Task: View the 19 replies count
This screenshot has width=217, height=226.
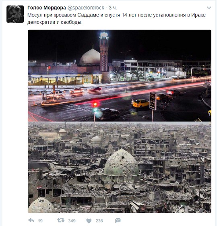Action: pyautogui.click(x=40, y=221)
